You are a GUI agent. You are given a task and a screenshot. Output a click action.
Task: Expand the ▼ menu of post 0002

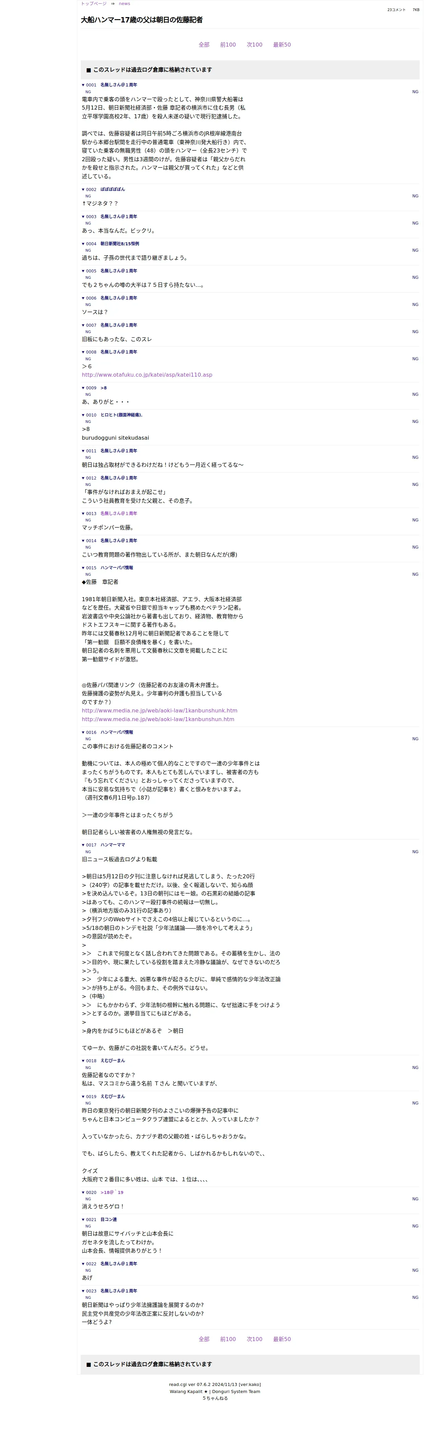pos(83,189)
